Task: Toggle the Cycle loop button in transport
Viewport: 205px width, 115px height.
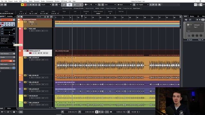Action: point(64,5)
